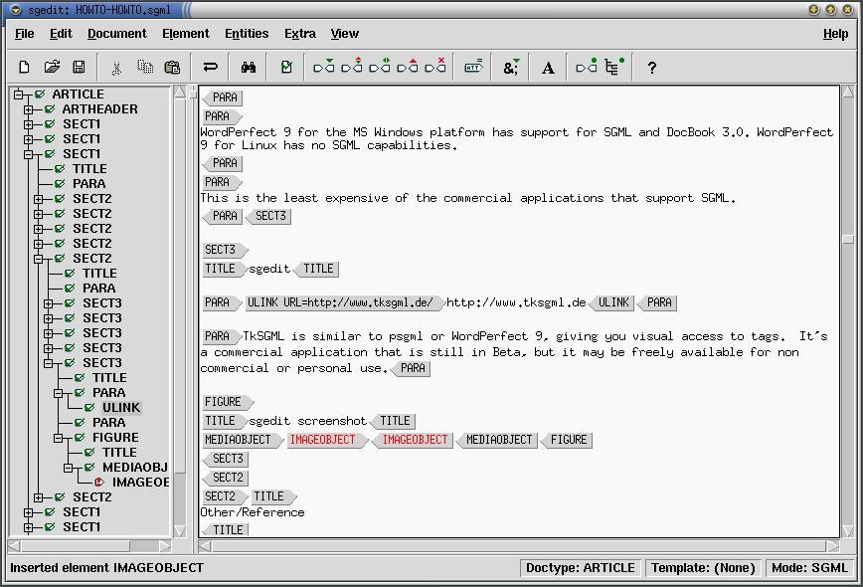The image size is (863, 587).
Task: Create a new document with the New icon
Action: tap(24, 67)
